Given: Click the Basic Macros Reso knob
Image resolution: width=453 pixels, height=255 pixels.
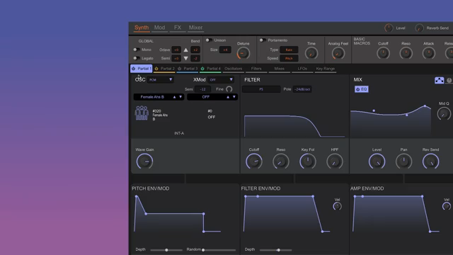Looking at the screenshot, I should pyautogui.click(x=406, y=53).
